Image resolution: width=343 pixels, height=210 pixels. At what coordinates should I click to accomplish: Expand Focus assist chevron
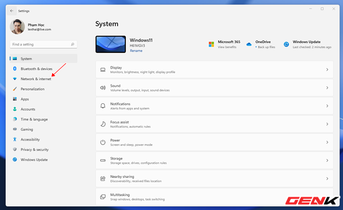(x=327, y=124)
